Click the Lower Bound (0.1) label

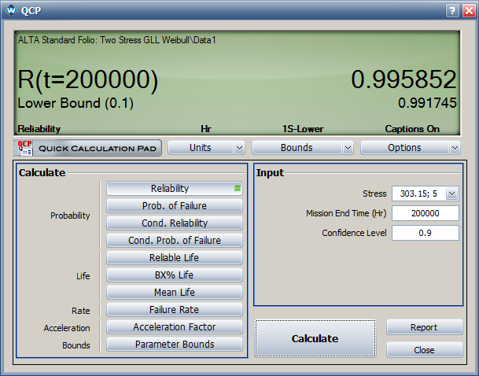point(76,103)
